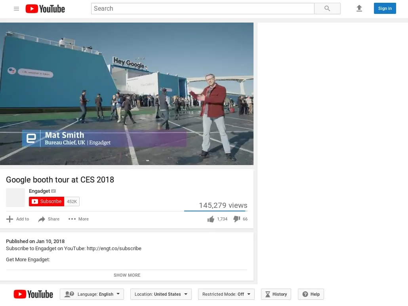Subscribe to the Engadget channel
This screenshot has width=408, height=306.
[x=46, y=201]
